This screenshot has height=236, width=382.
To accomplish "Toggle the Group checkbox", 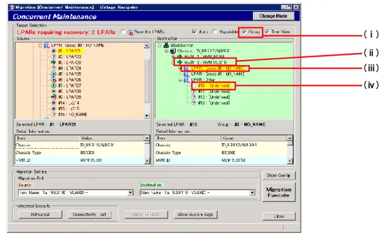I will coord(244,32).
